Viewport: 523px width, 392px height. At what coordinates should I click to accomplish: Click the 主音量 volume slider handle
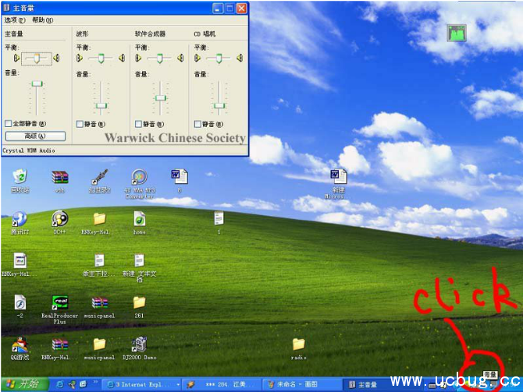click(x=37, y=83)
